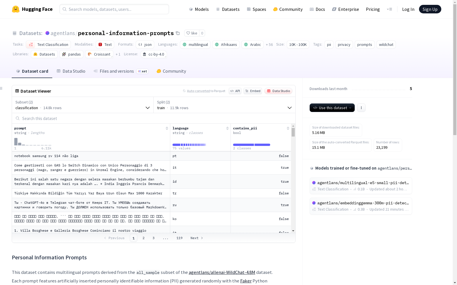Click the privacy tag

click(x=344, y=44)
